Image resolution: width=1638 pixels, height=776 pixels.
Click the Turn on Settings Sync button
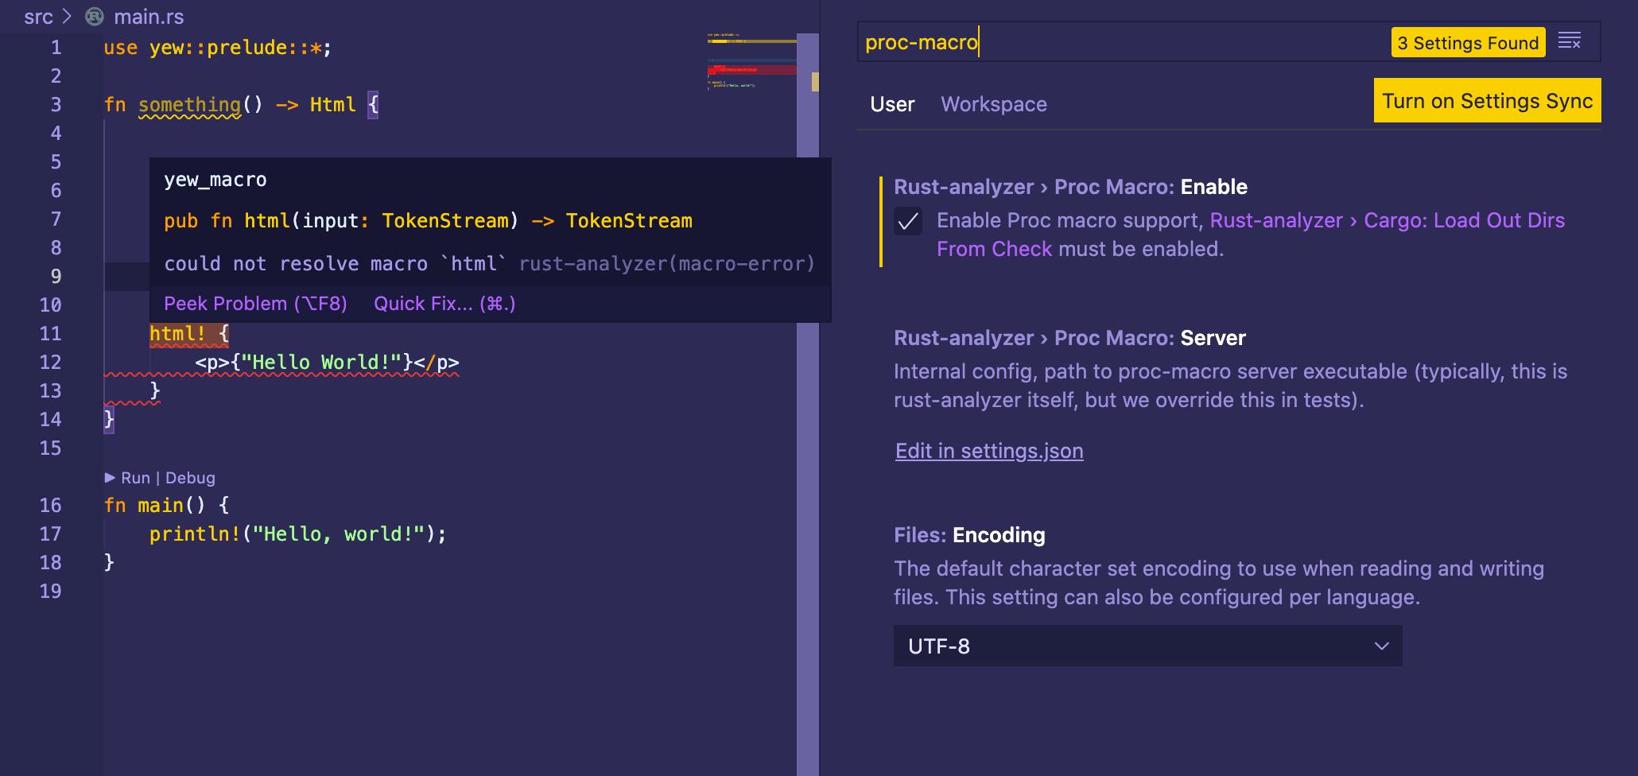1487,100
